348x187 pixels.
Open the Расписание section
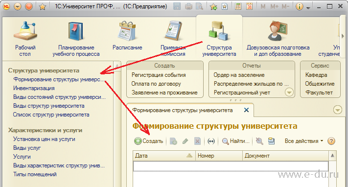point(127,36)
